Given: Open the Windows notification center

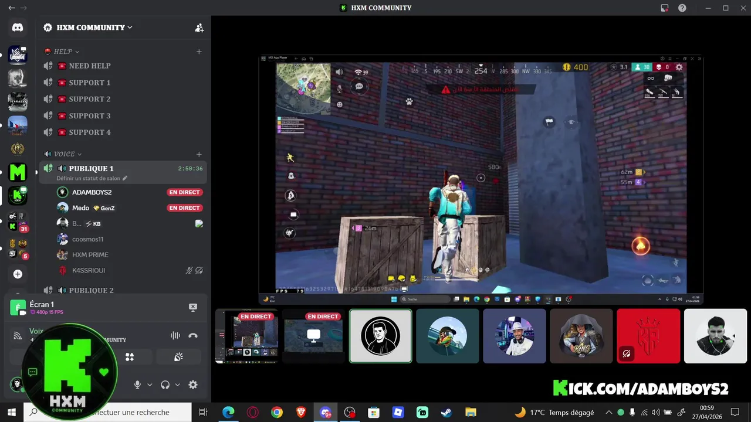Looking at the screenshot, I should tap(735, 413).
